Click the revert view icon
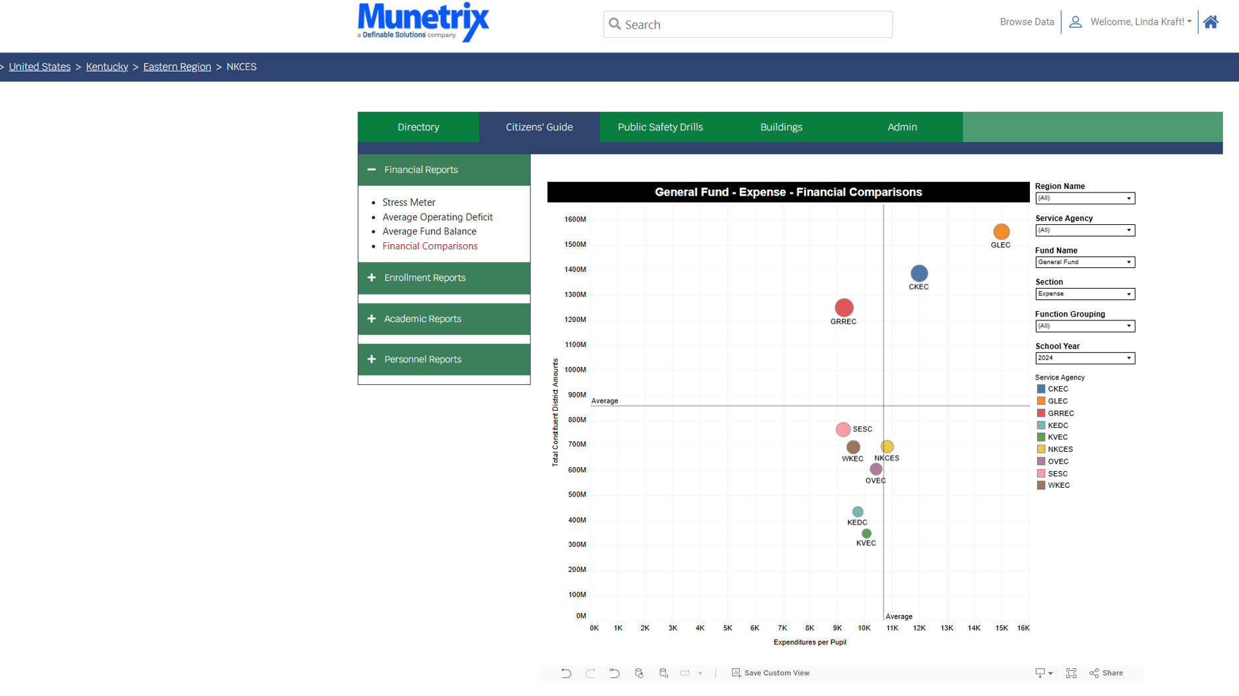The height and width of the screenshot is (696, 1239). (614, 673)
